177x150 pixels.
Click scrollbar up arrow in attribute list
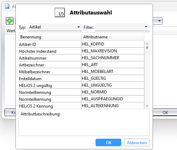[147, 43]
